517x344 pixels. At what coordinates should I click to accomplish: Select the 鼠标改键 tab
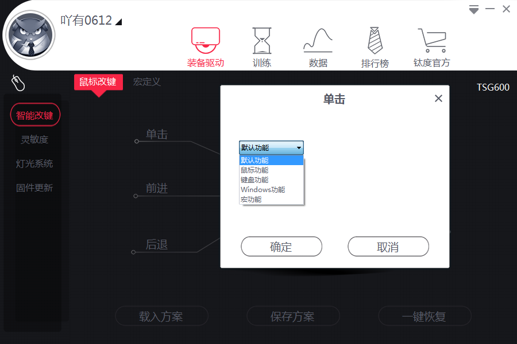98,82
